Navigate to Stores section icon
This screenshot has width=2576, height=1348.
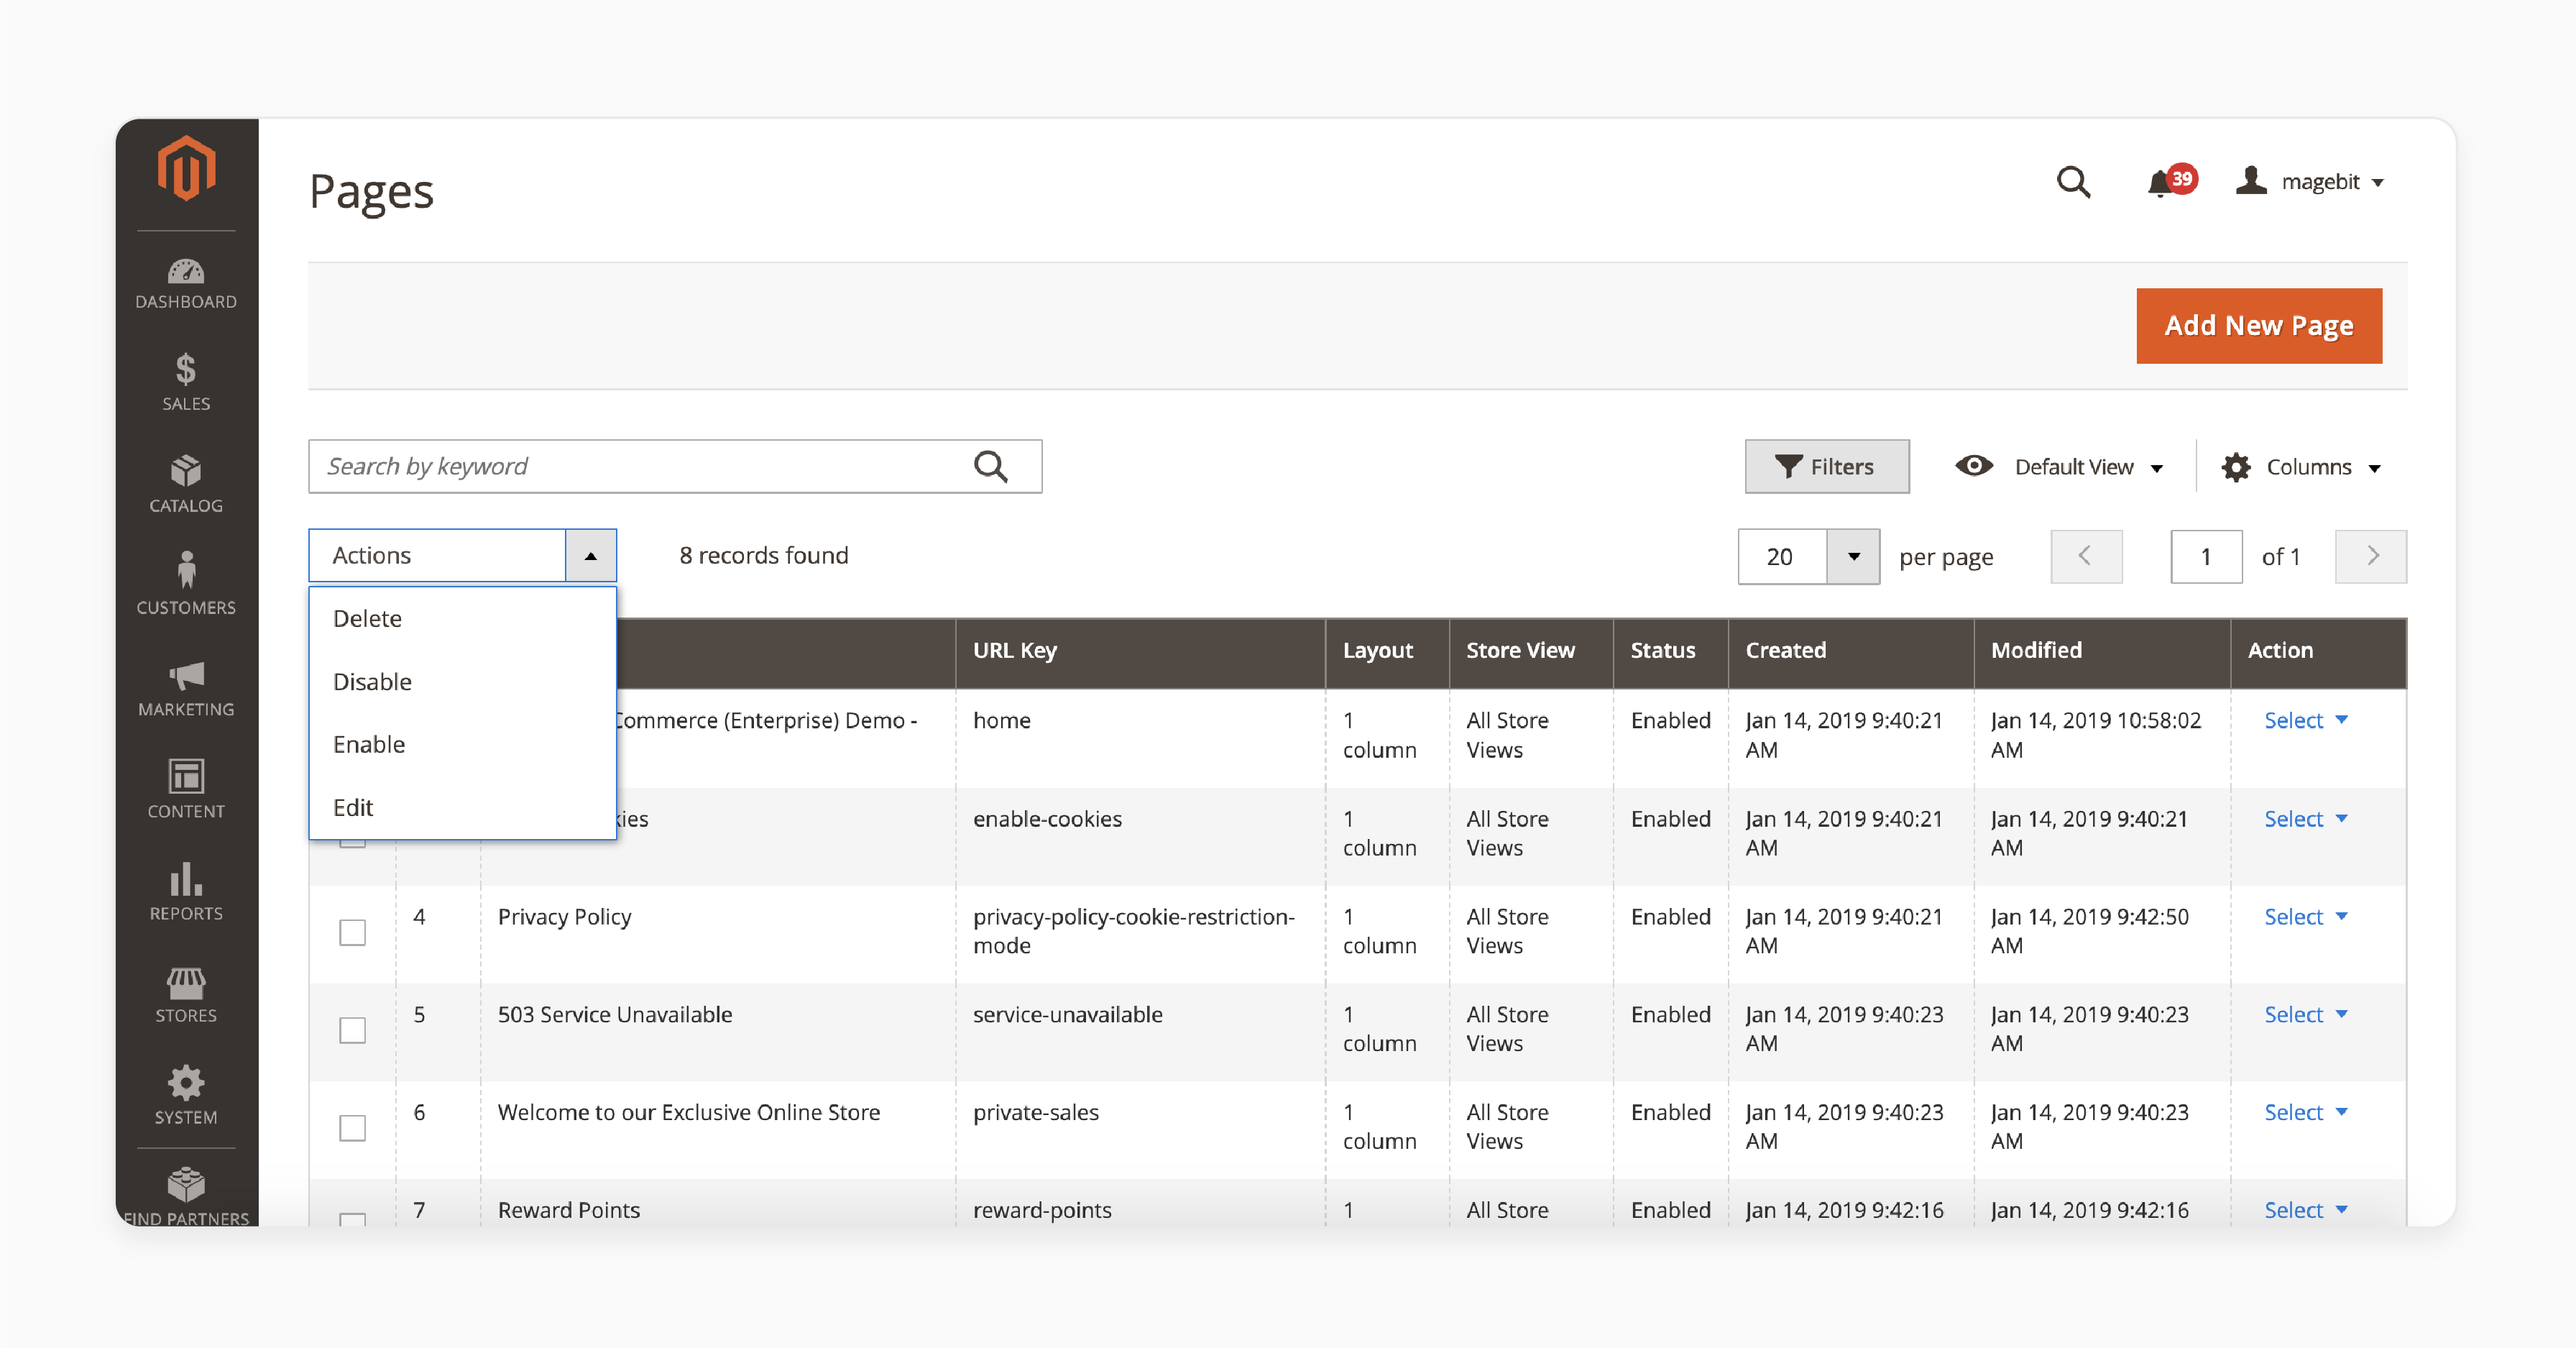click(x=184, y=985)
